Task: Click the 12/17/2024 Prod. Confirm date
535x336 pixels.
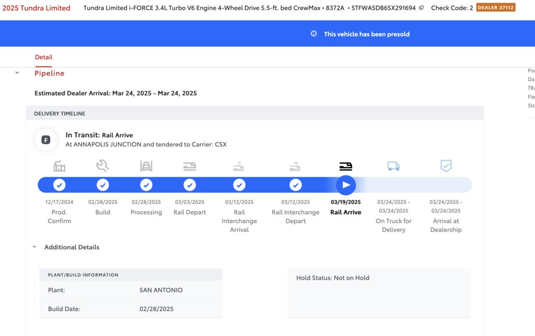Action: pyautogui.click(x=59, y=202)
